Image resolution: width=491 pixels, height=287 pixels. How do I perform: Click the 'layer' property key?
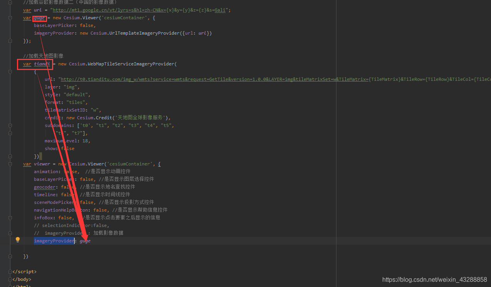pos(51,87)
